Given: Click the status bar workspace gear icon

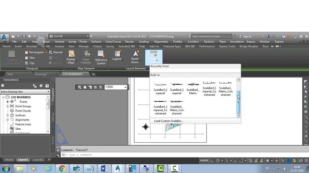Looking at the screenshot, I should [x=267, y=161].
